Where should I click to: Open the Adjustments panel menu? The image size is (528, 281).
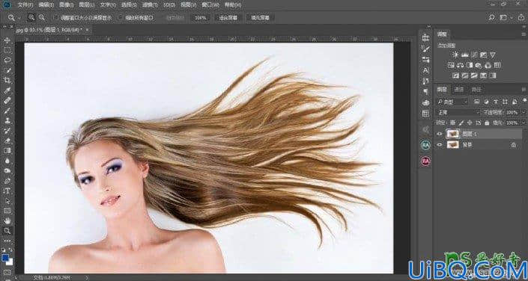tap(524, 34)
